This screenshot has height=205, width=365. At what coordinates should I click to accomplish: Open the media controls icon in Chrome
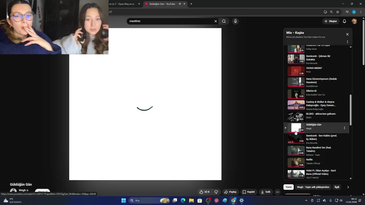347,12
